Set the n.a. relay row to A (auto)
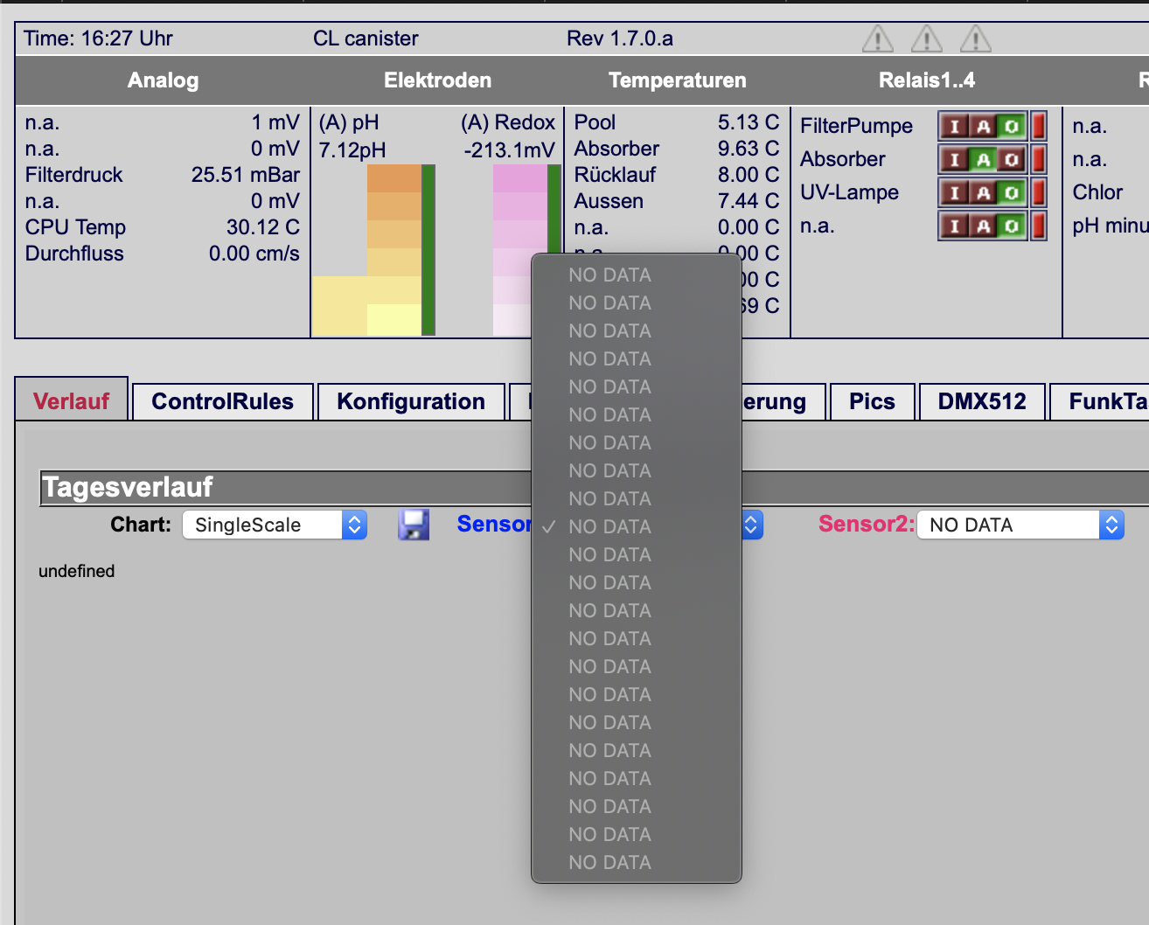 [x=983, y=226]
